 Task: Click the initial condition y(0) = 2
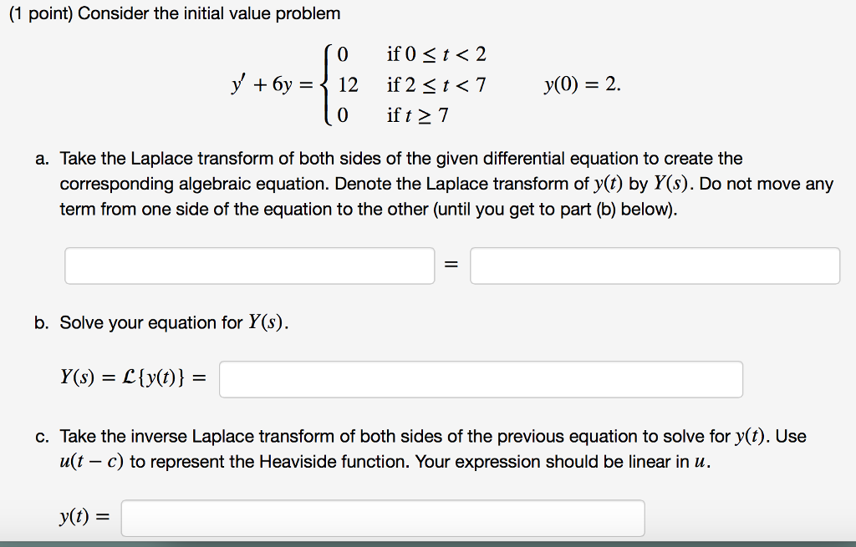coord(582,84)
